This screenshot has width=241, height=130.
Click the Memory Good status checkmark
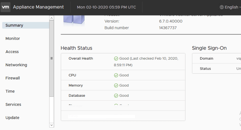click(x=116, y=86)
